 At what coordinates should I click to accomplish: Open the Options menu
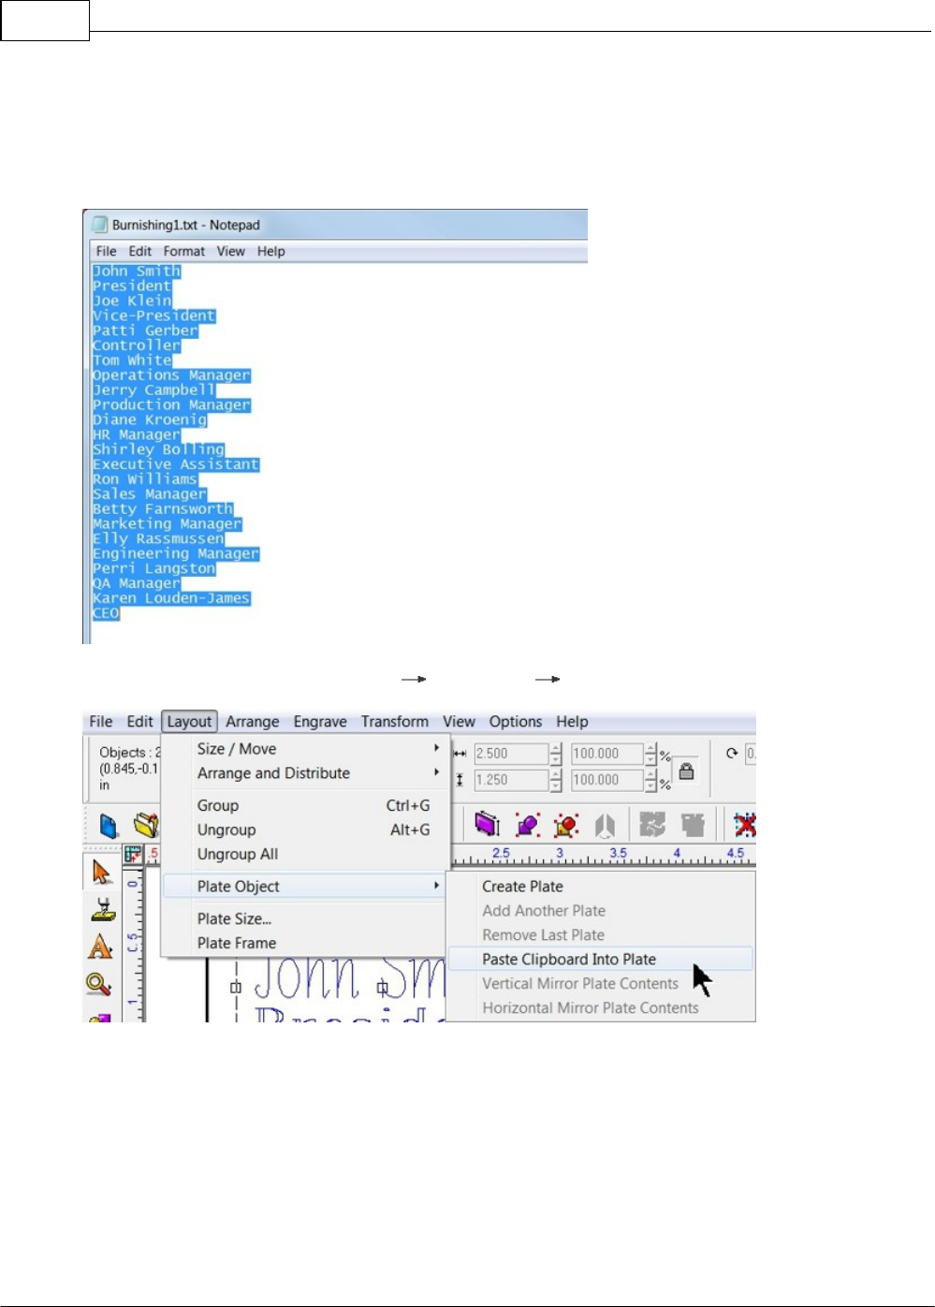[x=516, y=722]
